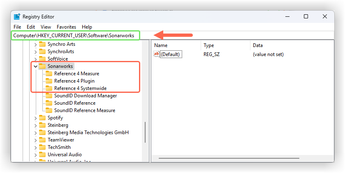Expand the SynchroArts key chevron
Screen dimensions: 345x173
tap(35, 52)
